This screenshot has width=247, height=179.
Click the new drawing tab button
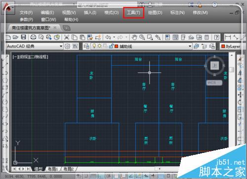point(67,28)
